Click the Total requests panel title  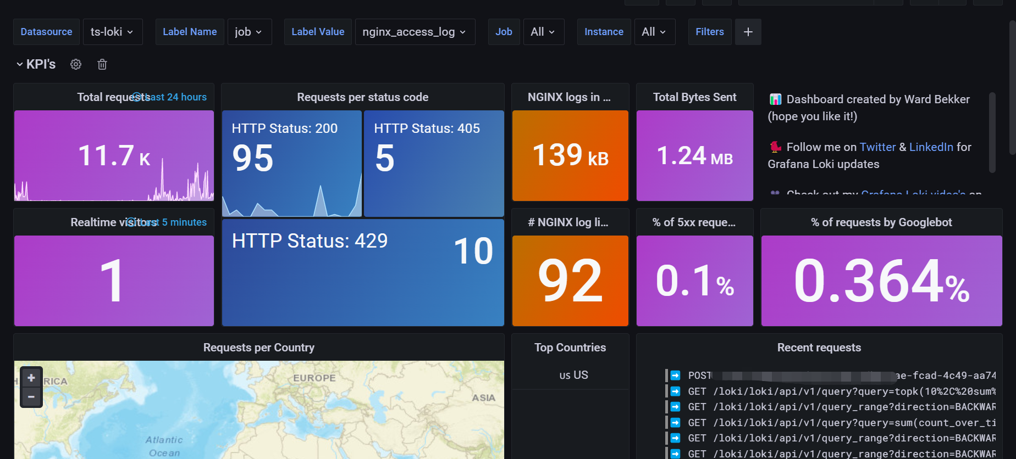[x=113, y=97]
